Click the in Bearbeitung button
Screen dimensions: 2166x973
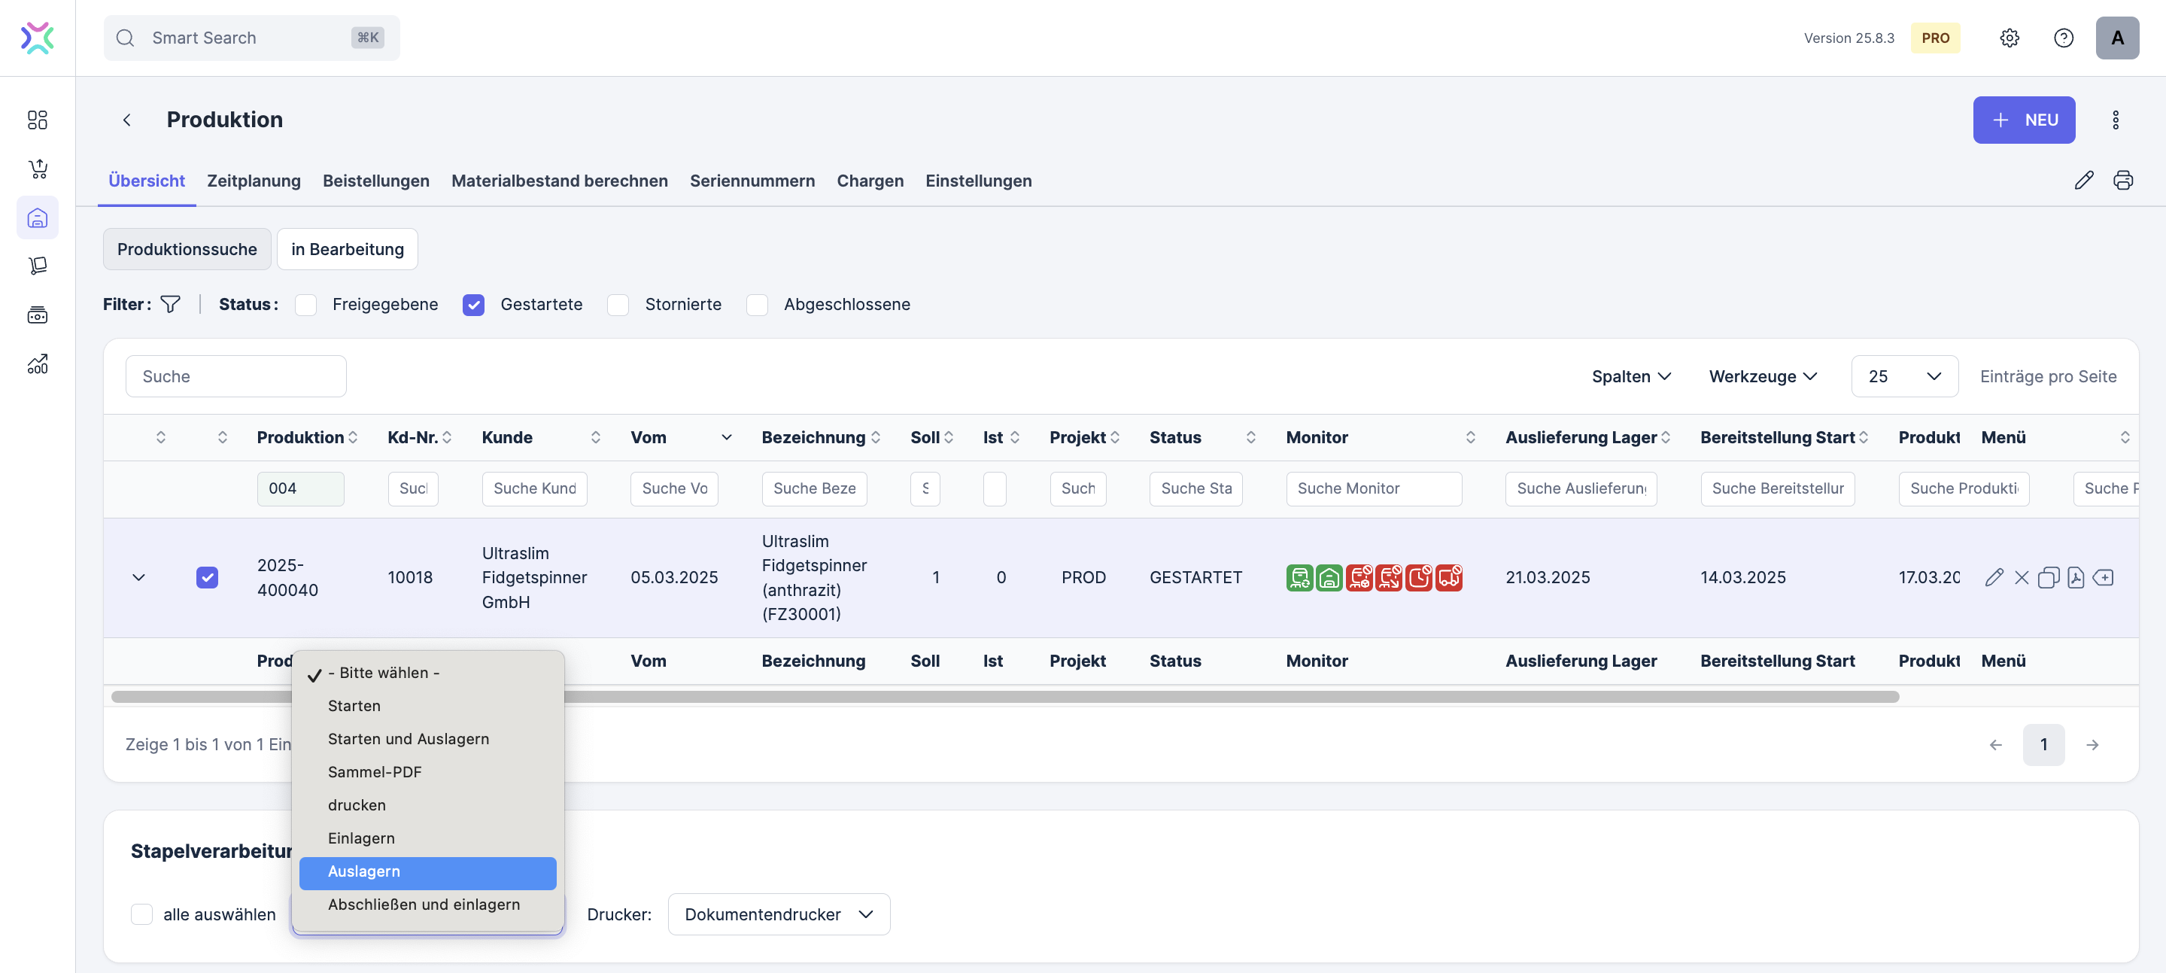tap(346, 249)
